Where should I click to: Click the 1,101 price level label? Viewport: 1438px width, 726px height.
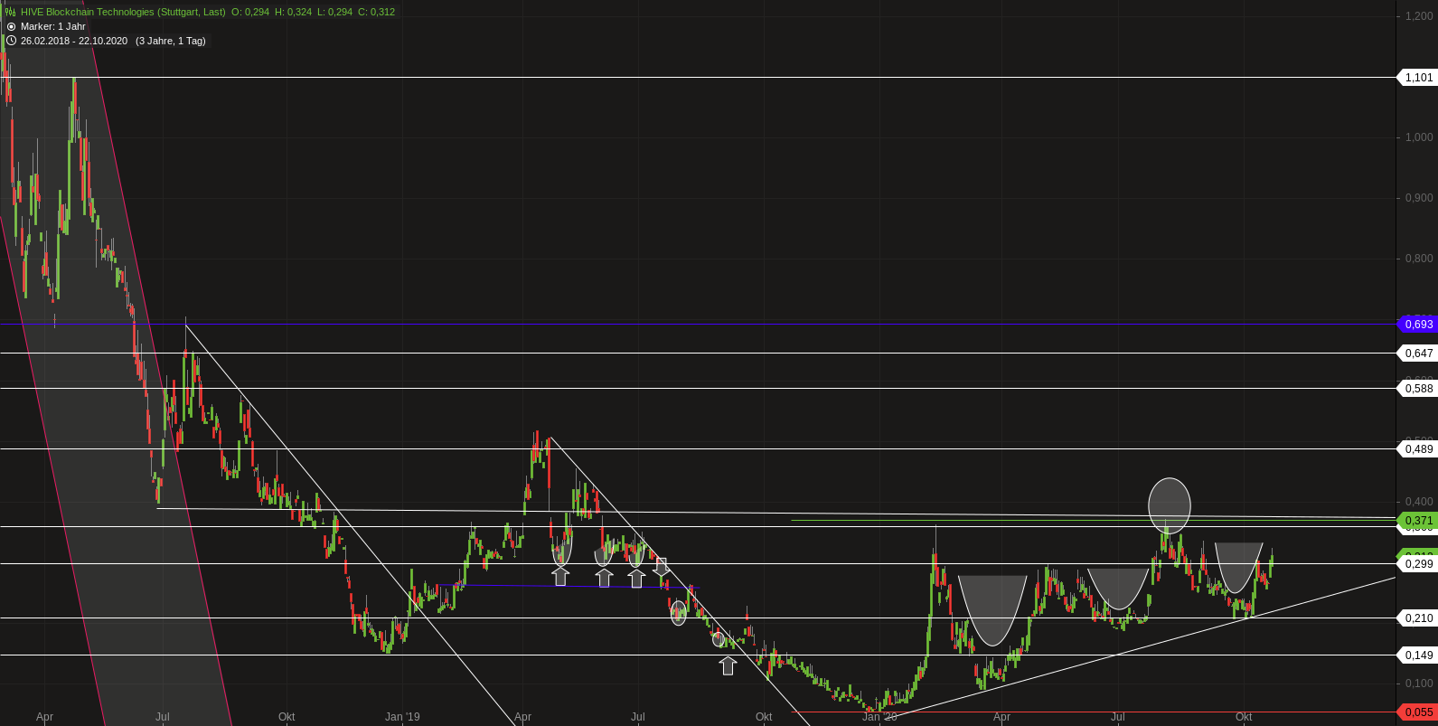1418,78
